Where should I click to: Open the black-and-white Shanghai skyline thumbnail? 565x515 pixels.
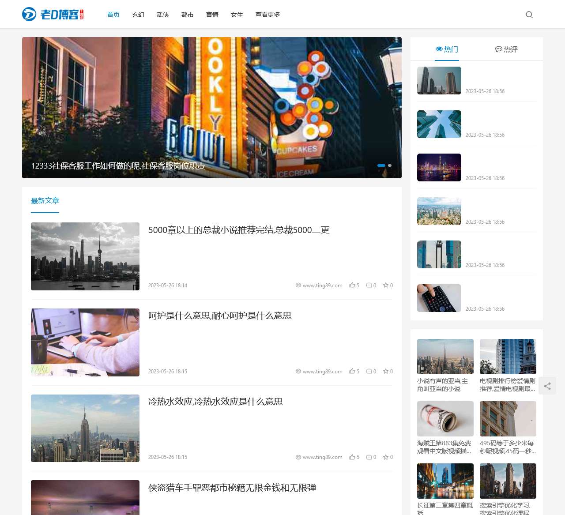[x=85, y=256]
